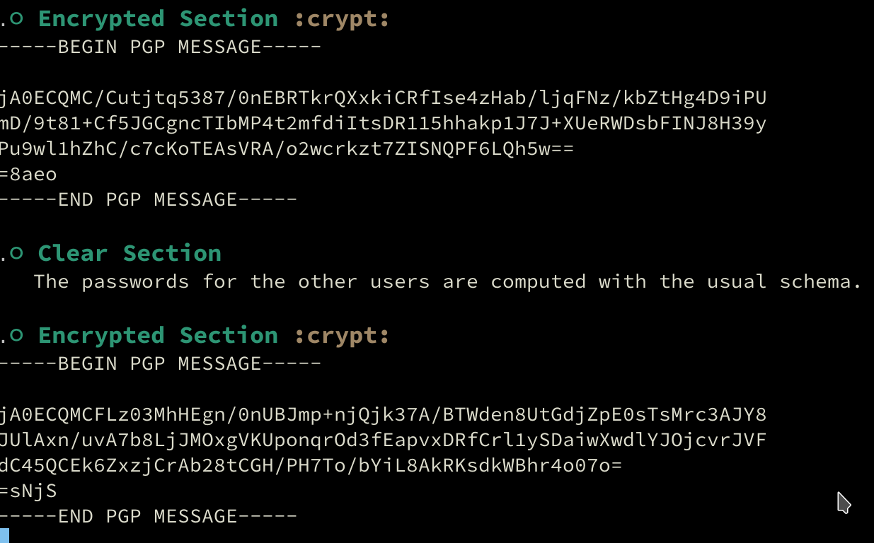Click the =8aeo checksum line
The height and width of the screenshot is (543, 874).
28,174
